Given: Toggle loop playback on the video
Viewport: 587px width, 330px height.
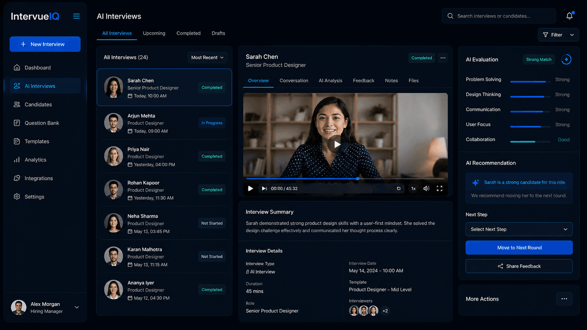Looking at the screenshot, I should pos(399,188).
